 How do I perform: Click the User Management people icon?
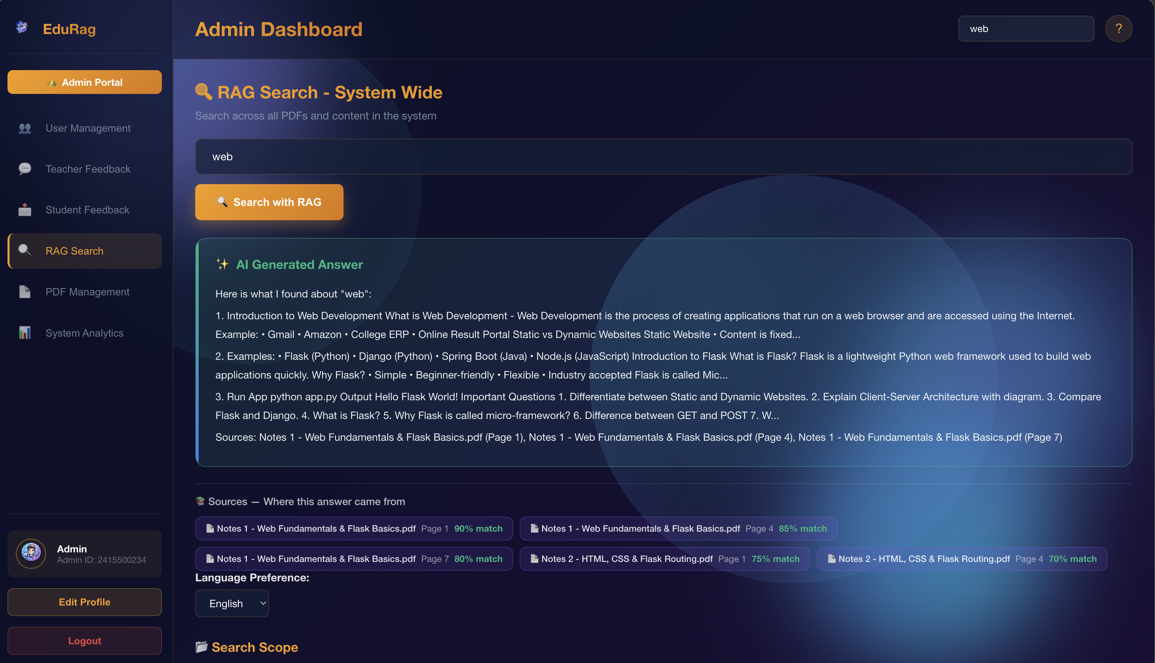pyautogui.click(x=24, y=128)
